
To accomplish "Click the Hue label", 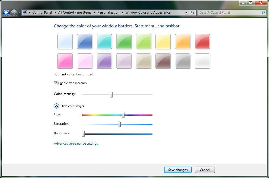I will (57, 114).
